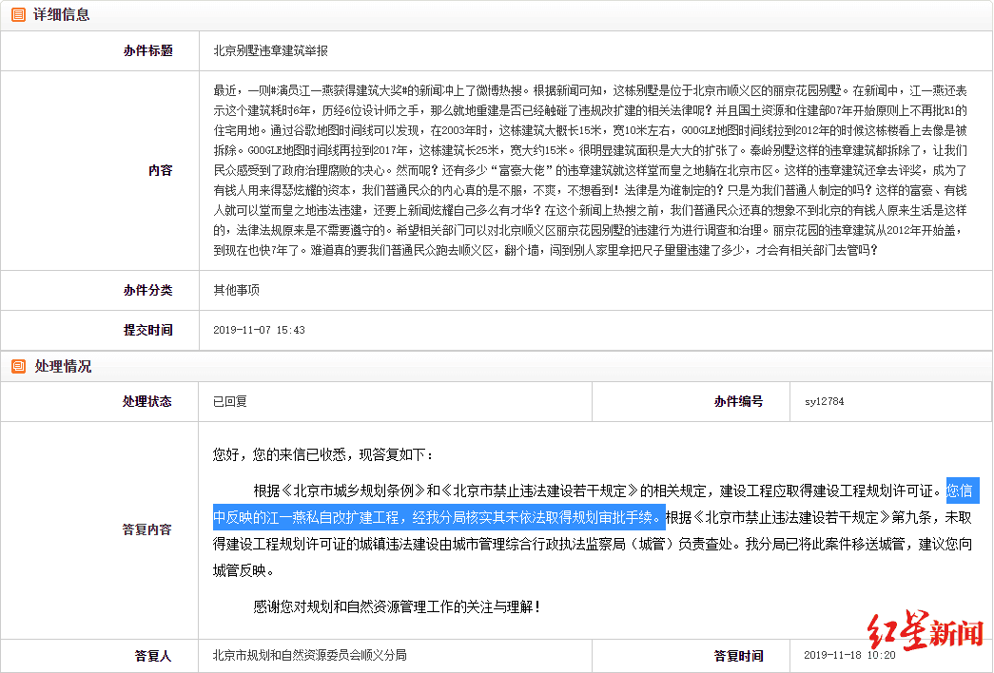Select the 处理情况 section heading
The height and width of the screenshot is (673, 994).
click(x=63, y=366)
